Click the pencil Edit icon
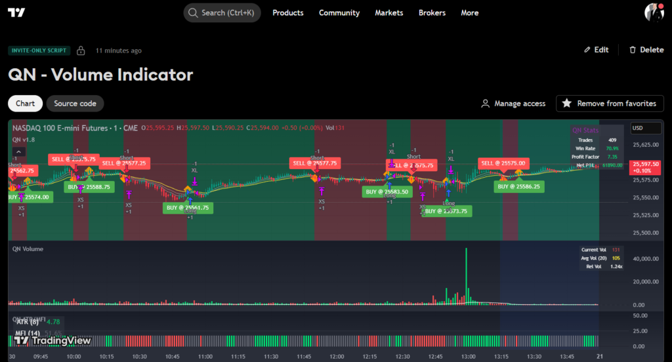Image resolution: width=672 pixels, height=362 pixels. click(587, 50)
